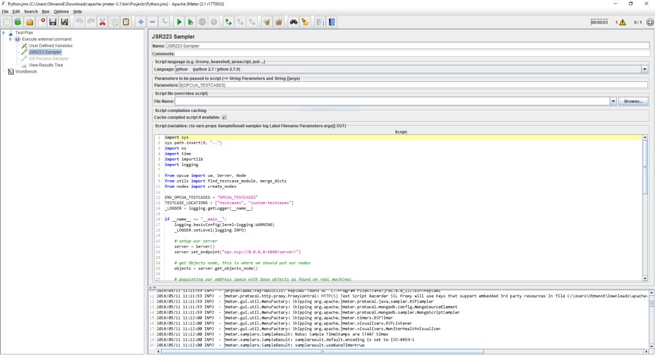This screenshot has height=355, width=655.
Task: Open the Options menu
Action: click(61, 11)
